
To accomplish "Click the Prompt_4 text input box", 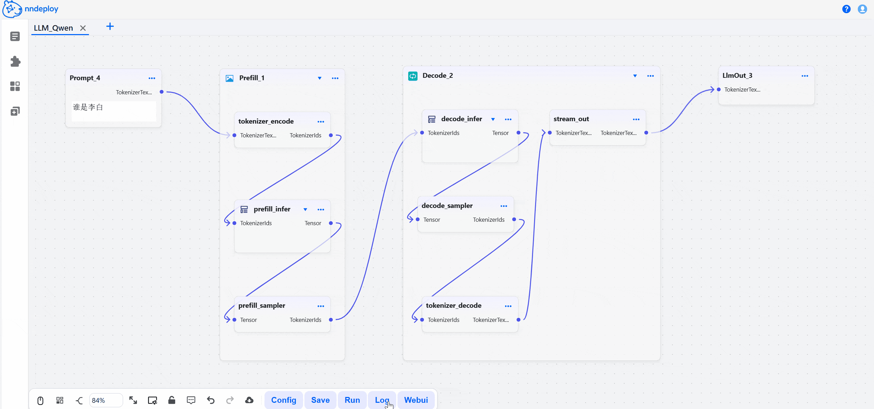I will 113,111.
